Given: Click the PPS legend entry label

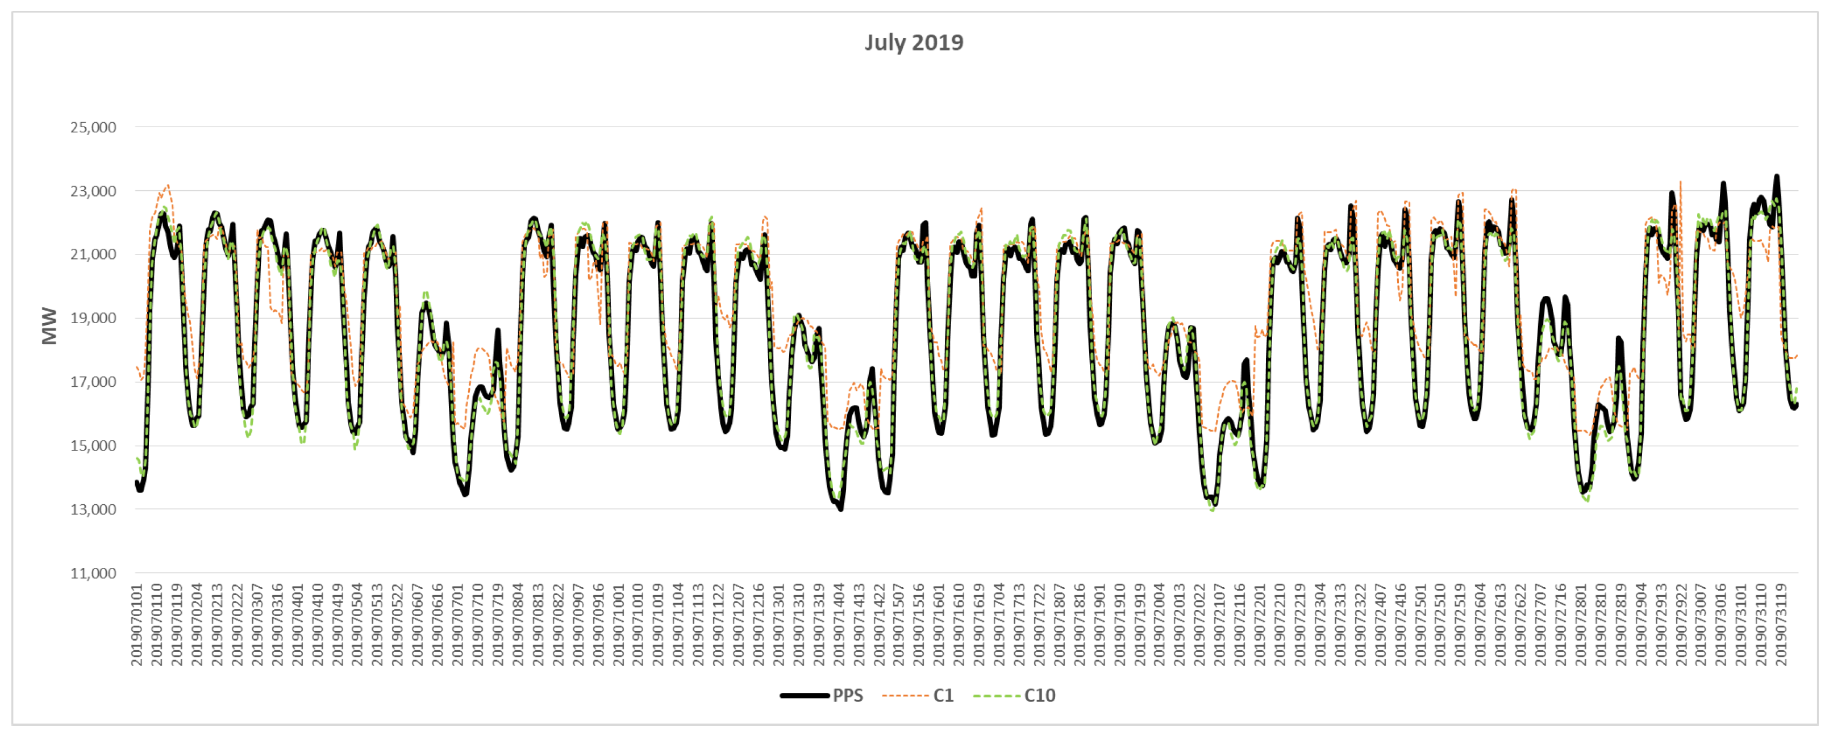Looking at the screenshot, I should click(848, 696).
